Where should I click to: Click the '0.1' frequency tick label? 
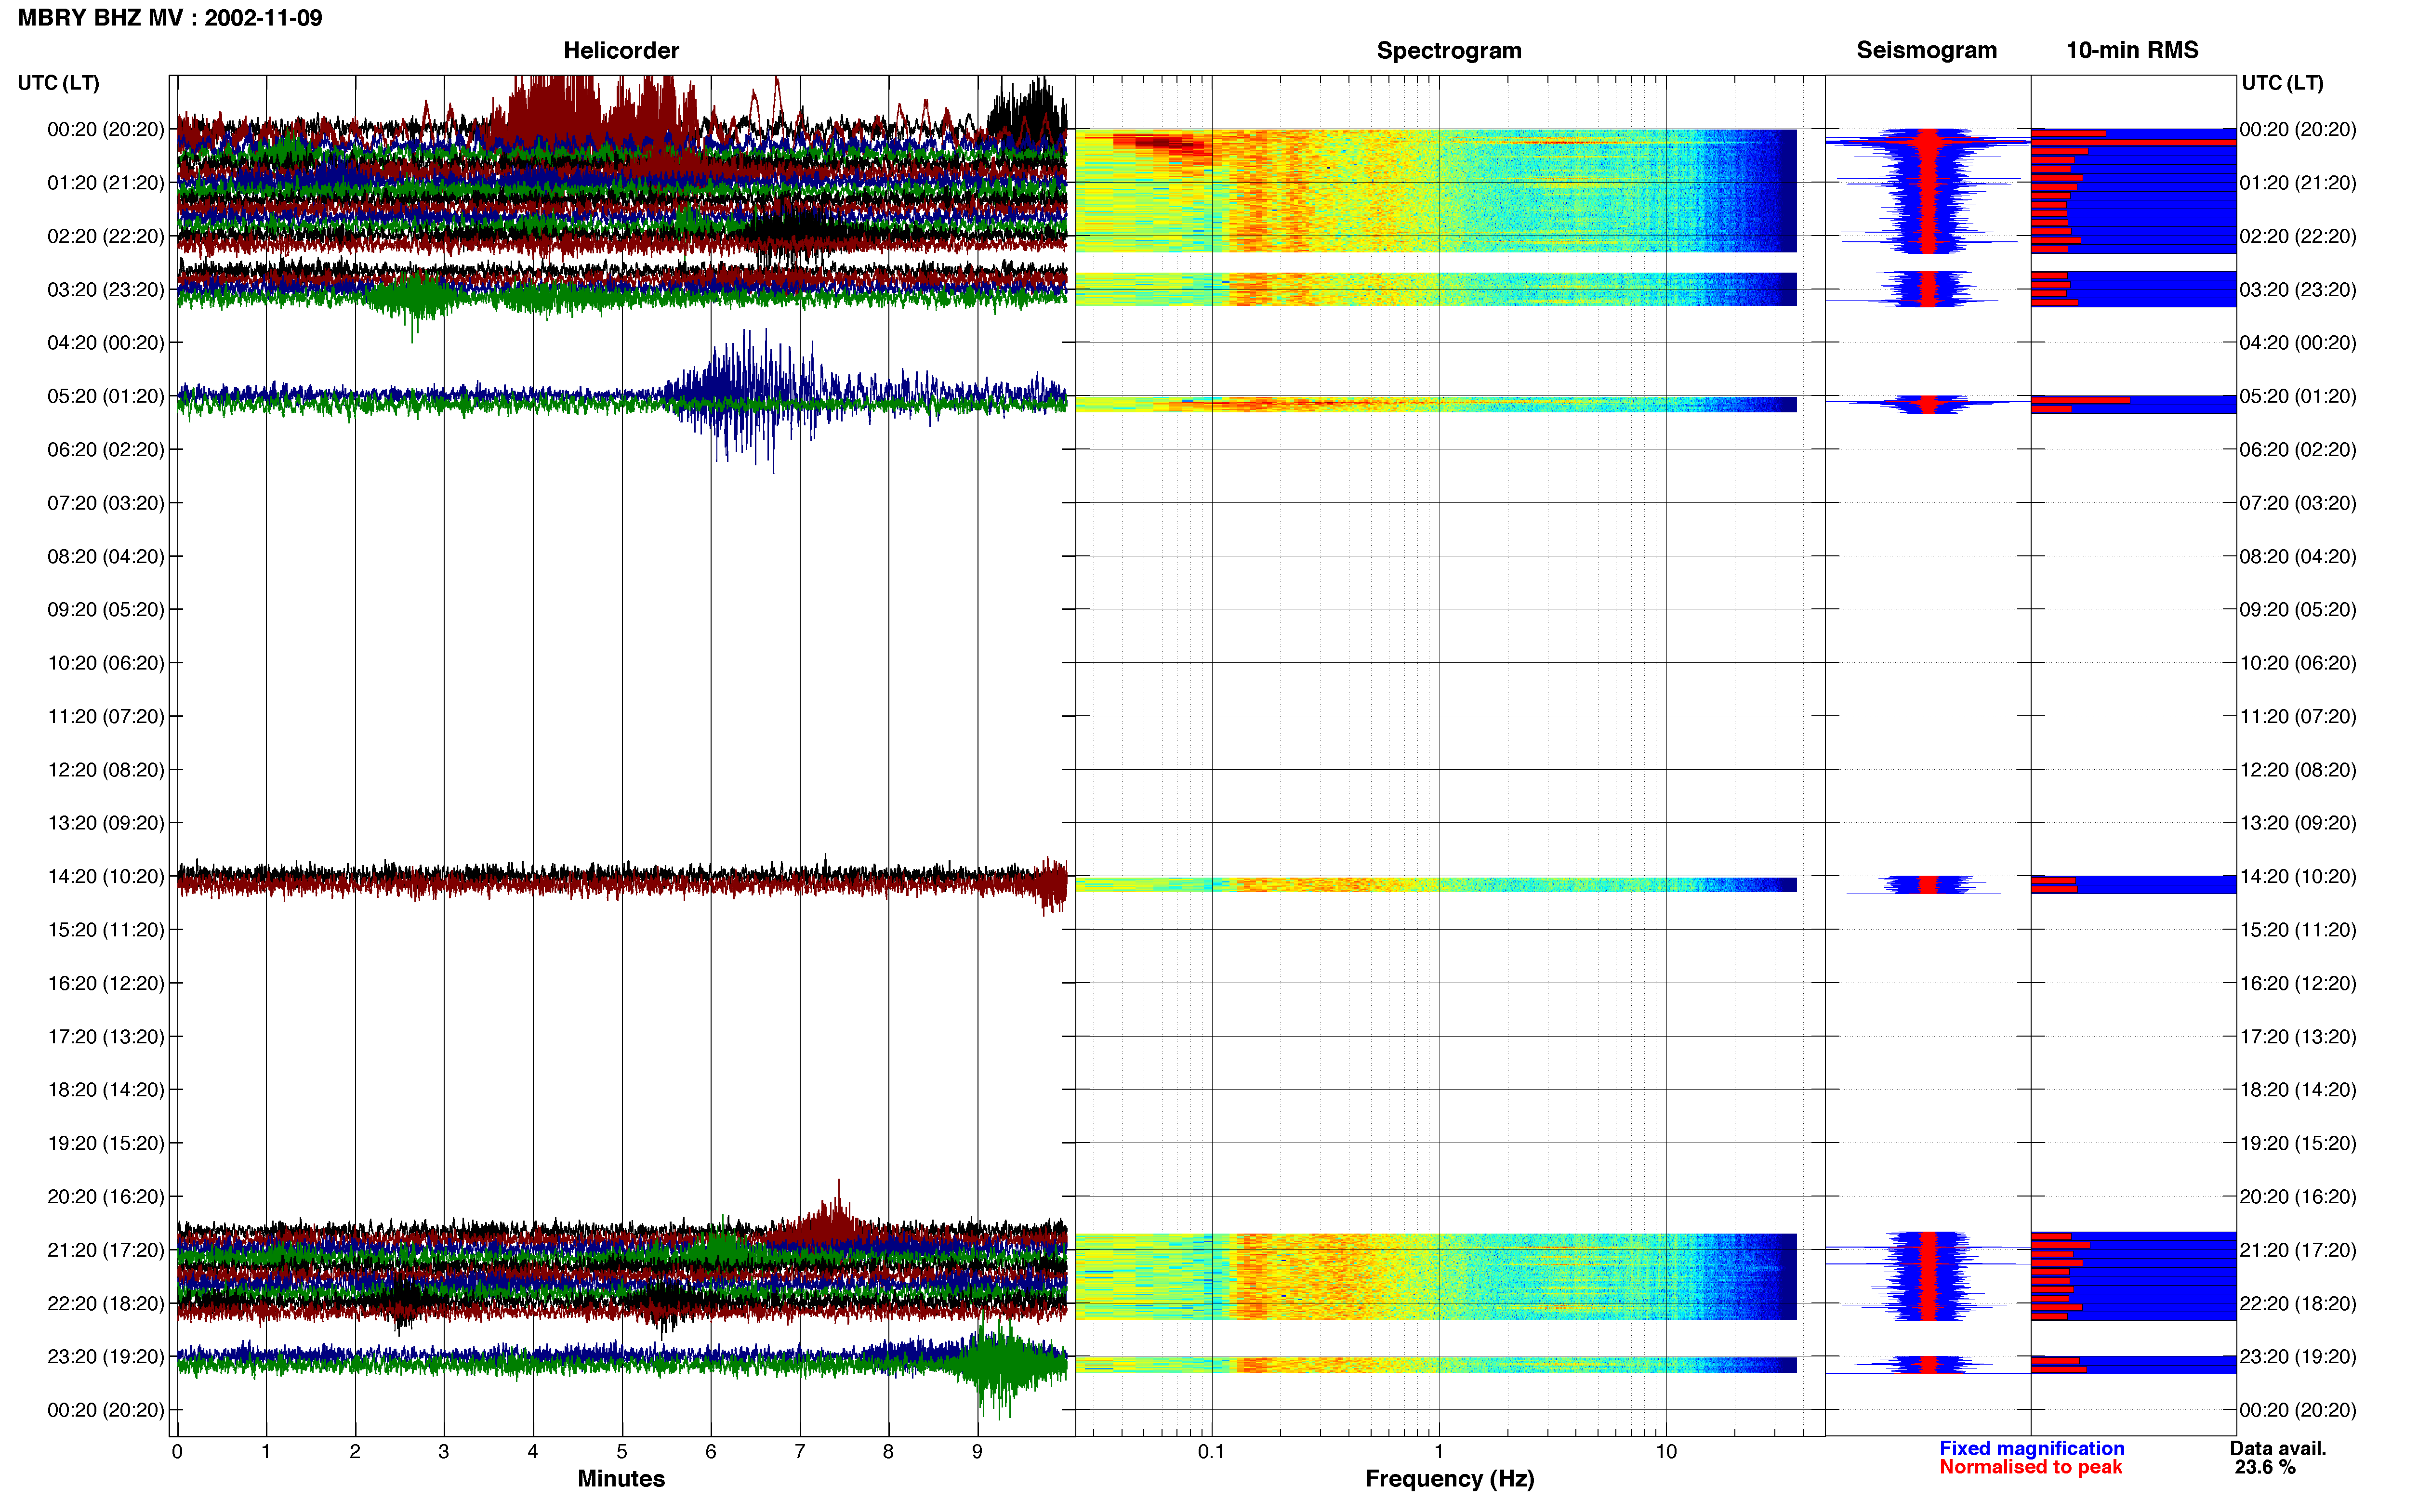(x=1211, y=1452)
